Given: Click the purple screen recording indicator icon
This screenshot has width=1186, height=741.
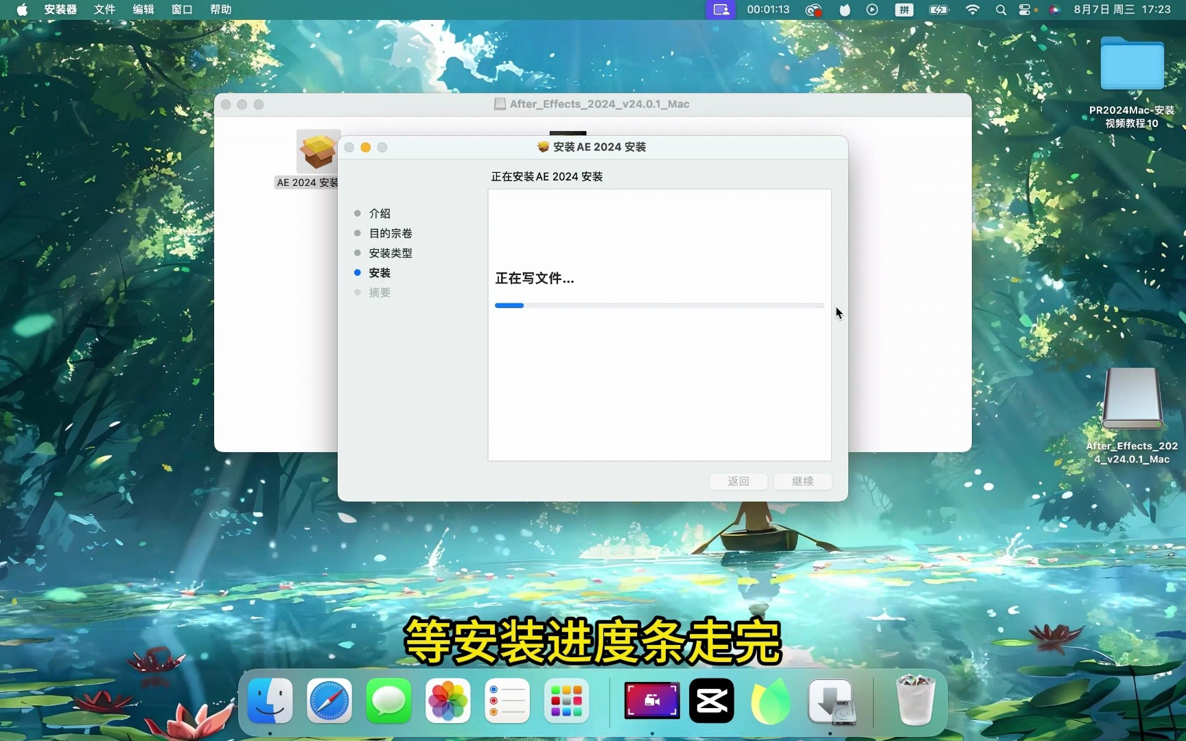Looking at the screenshot, I should click(721, 10).
